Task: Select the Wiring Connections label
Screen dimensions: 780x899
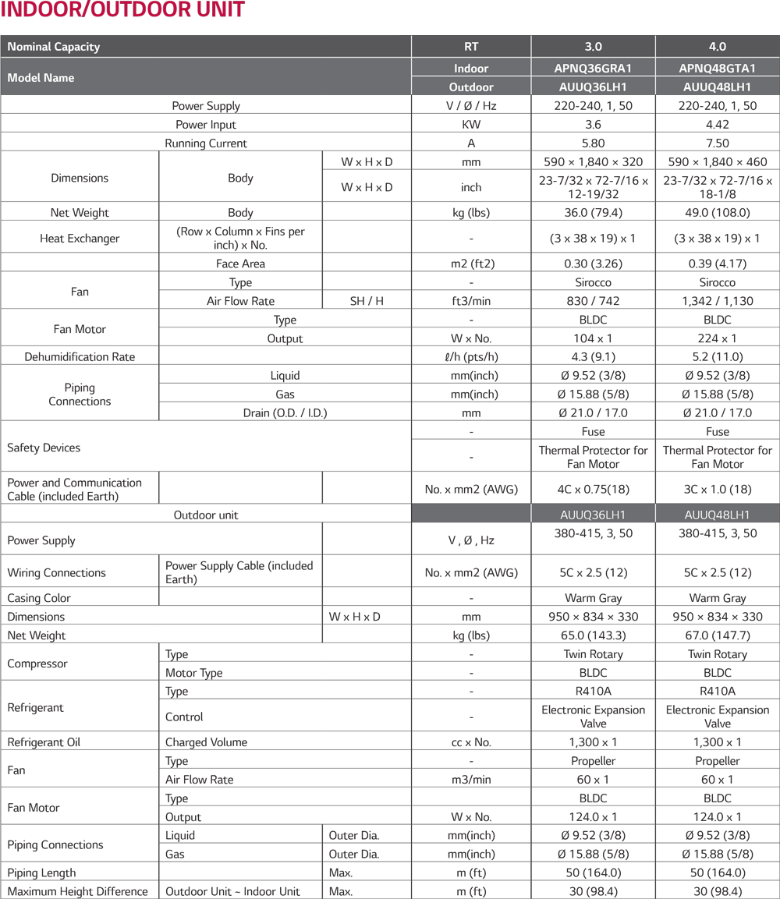Action: (x=56, y=573)
